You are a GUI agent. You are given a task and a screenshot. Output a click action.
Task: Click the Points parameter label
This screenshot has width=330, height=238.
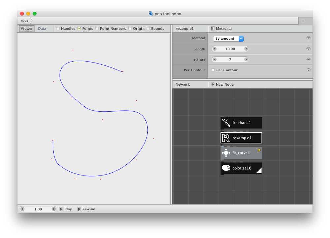(200, 59)
